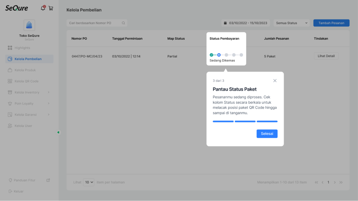Open Panduan Fitur guide
Viewport: 358px width, 201px height.
[x=25, y=180]
